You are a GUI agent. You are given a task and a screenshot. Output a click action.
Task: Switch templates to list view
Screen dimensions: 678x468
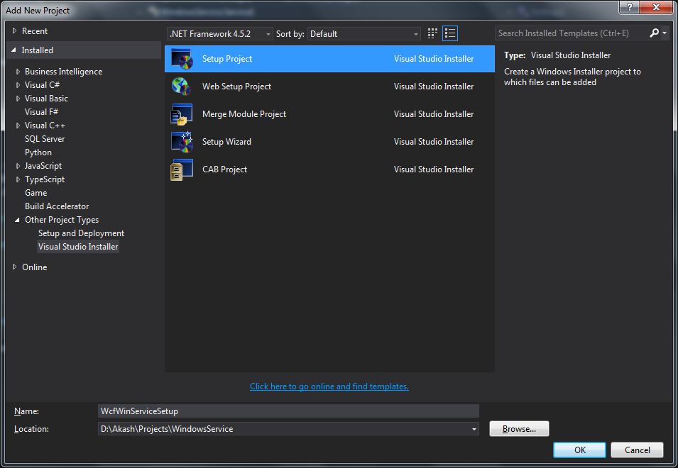[x=449, y=33]
